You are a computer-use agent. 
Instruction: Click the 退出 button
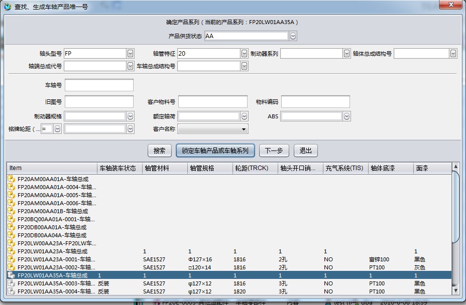[305, 150]
